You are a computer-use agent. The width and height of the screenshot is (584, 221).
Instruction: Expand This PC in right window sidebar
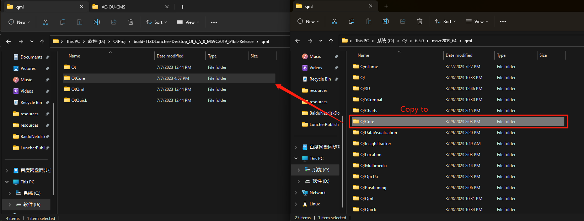(296, 159)
